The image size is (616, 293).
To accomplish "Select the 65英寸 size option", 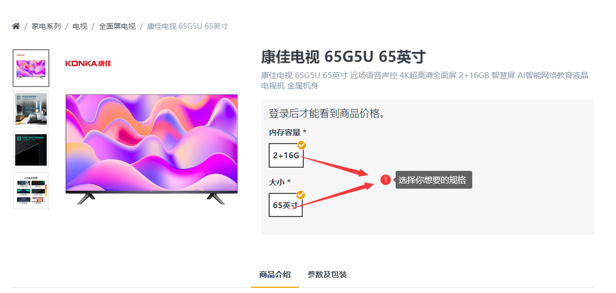I will (285, 205).
